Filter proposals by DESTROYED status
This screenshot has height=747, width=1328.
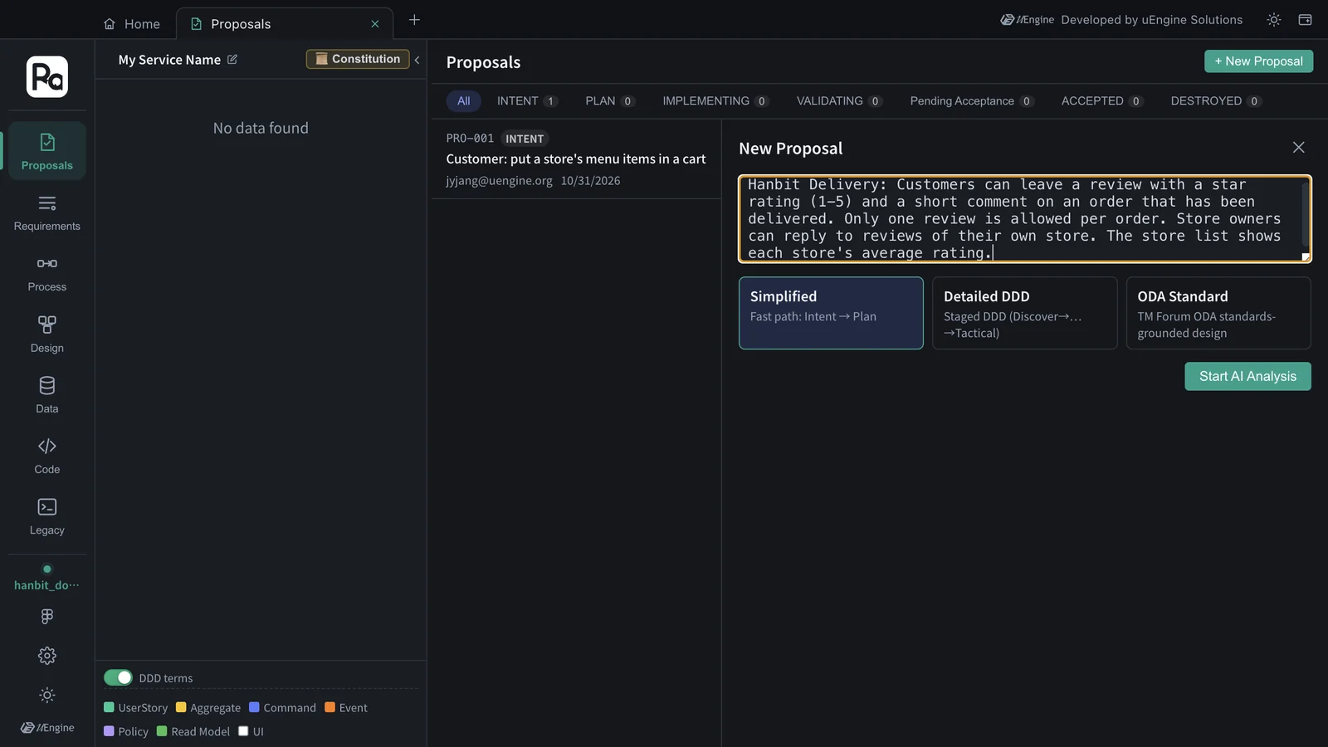point(1216,101)
